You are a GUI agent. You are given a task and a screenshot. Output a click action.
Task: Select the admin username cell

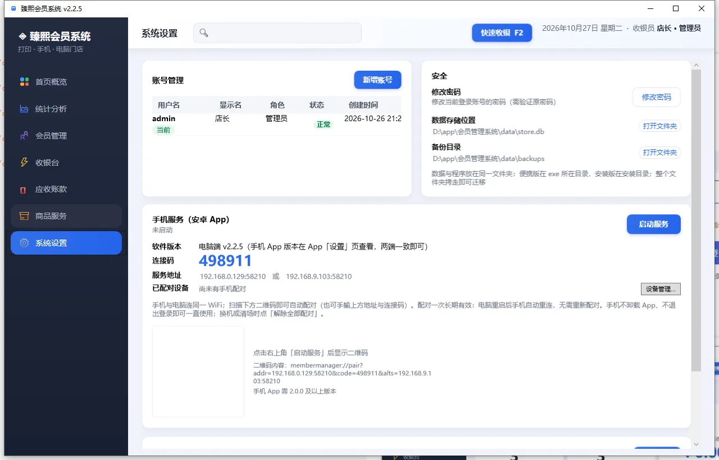tap(163, 118)
